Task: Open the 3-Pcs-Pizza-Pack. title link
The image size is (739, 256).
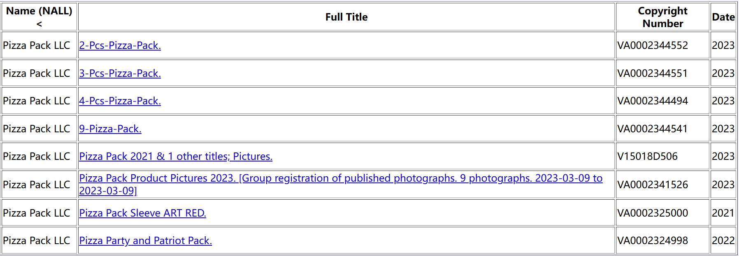Action: pos(120,73)
